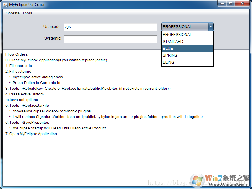Click the Usercode input field
252x189 pixels.
tap(110, 27)
